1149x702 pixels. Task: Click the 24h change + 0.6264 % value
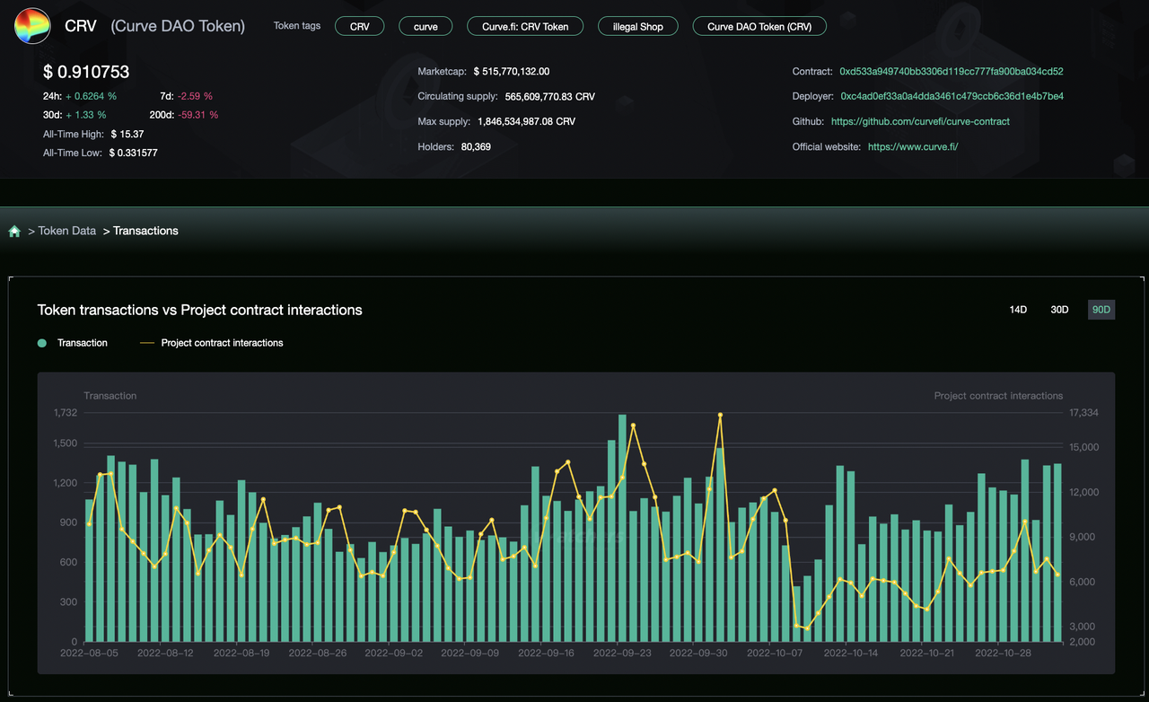[92, 96]
